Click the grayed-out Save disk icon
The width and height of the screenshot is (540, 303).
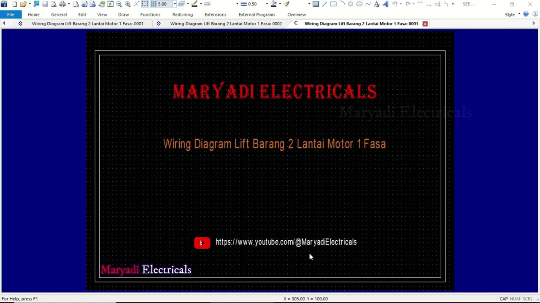[45, 4]
